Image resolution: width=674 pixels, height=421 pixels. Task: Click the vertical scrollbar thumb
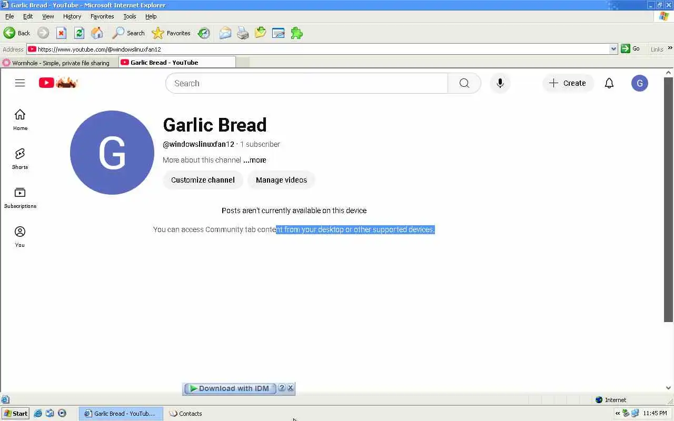coord(669,199)
